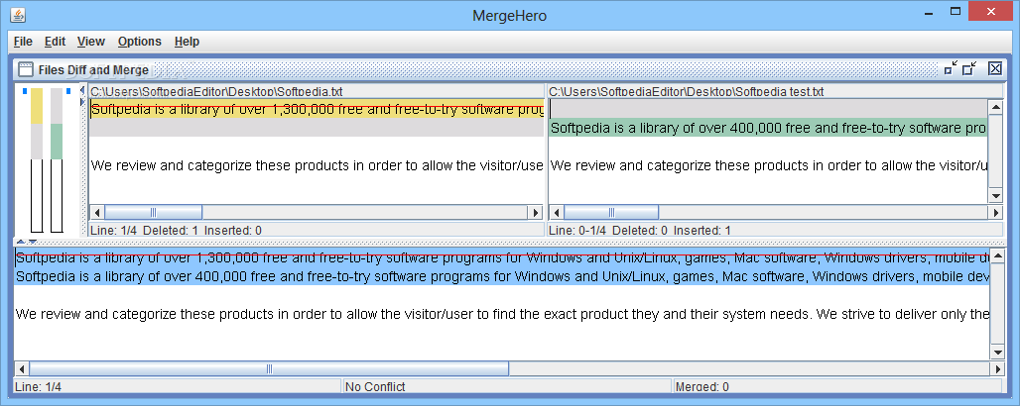Click gray placeholder row in right pane
Screen dimensions: 1020x406
pos(768,109)
